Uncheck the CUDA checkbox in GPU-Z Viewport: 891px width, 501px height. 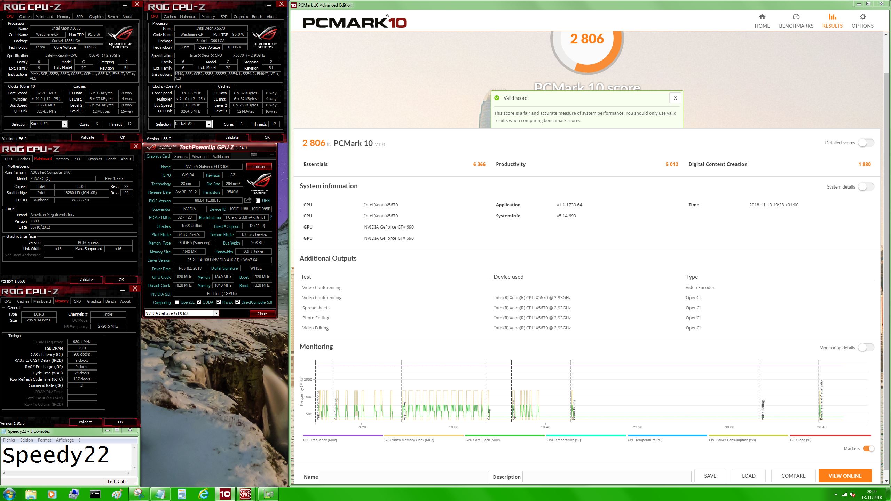point(199,302)
